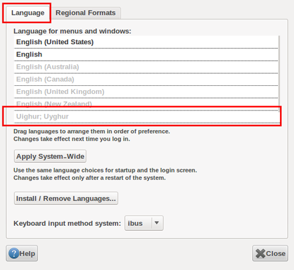This screenshot has height=270, width=294.
Task: Choose English (Australia) from the list
Action: click(x=146, y=67)
